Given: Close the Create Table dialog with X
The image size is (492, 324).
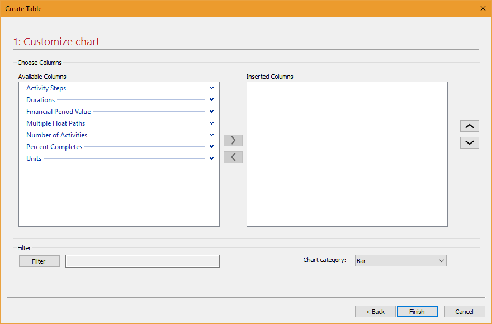Looking at the screenshot, I should pyautogui.click(x=482, y=8).
